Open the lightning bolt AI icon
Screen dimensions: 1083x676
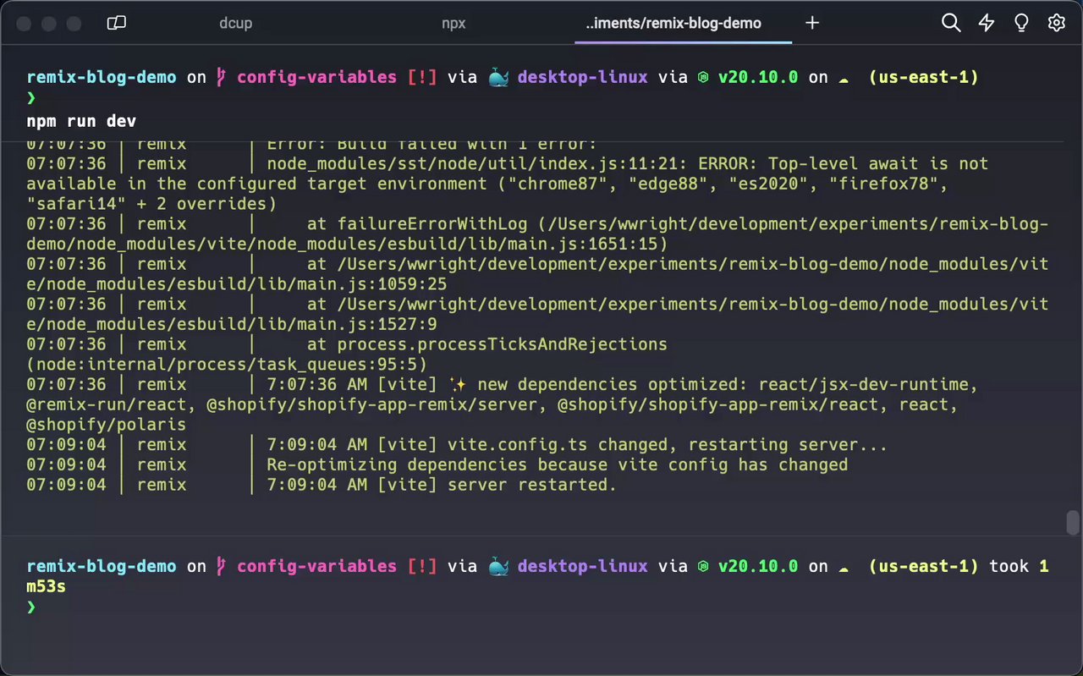coord(987,23)
